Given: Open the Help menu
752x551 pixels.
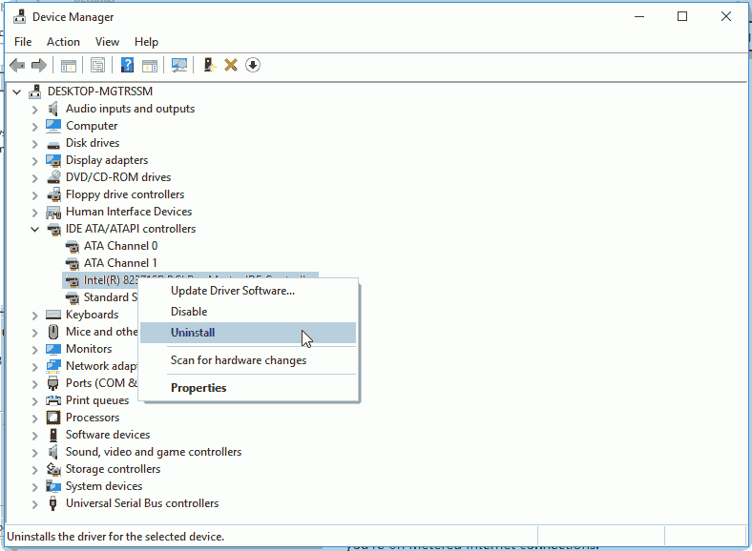Looking at the screenshot, I should pos(146,42).
